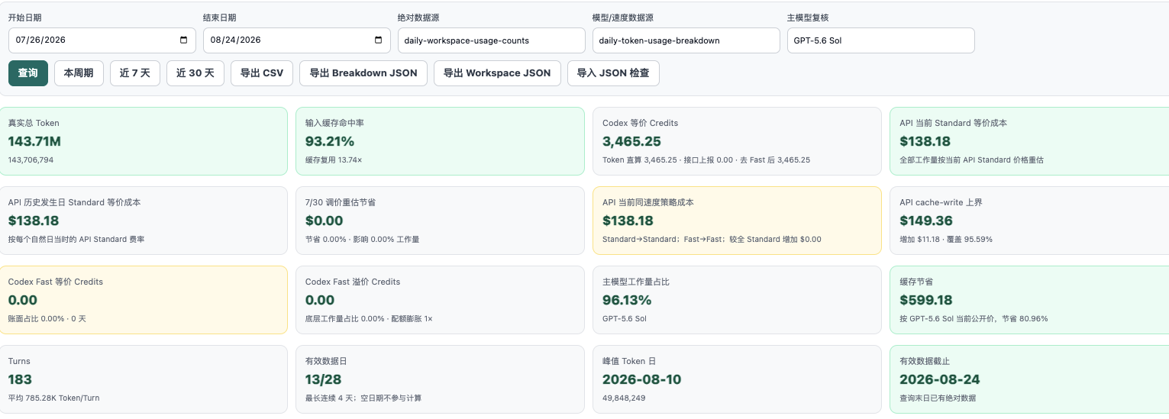This screenshot has width=1169, height=419.
Task: Select the 本周期 range button
Action: (x=79, y=73)
